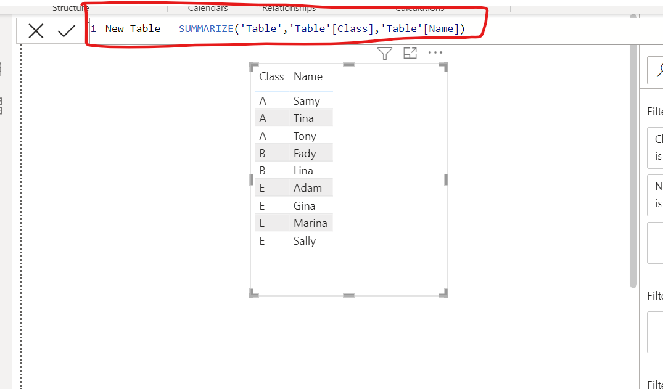This screenshot has height=389, width=663.
Task: Select the Samy cell
Action: point(307,101)
